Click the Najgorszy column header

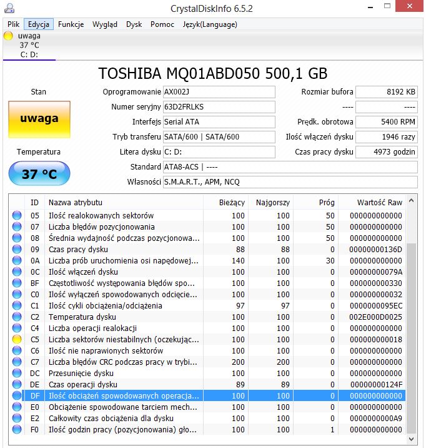270,203
